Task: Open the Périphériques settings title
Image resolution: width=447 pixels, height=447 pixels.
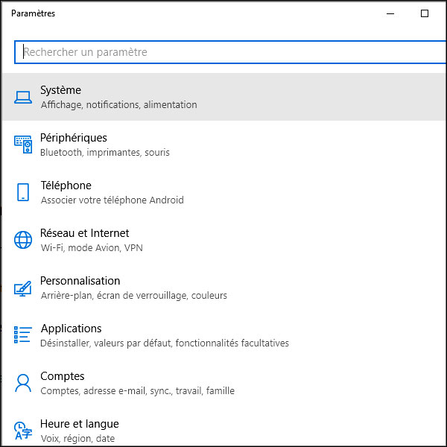Action: point(74,138)
